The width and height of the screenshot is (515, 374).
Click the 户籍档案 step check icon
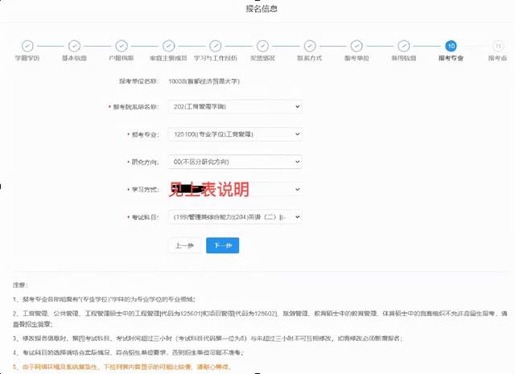coord(122,46)
